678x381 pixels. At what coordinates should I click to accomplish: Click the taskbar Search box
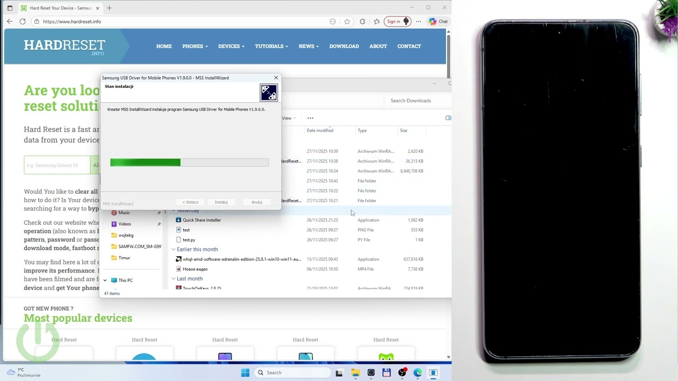point(292,373)
